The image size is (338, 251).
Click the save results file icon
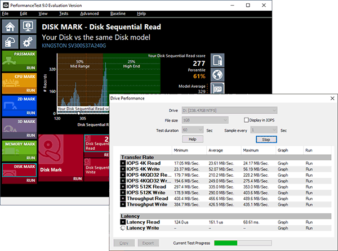click(217, 60)
